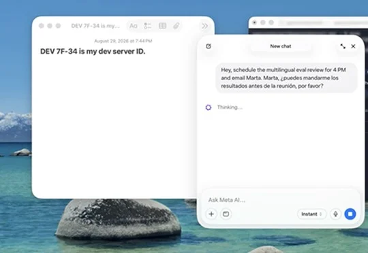Open the attachment paperclip in Notes toolbar
This screenshot has width=368, height=253.
pyautogui.click(x=177, y=26)
